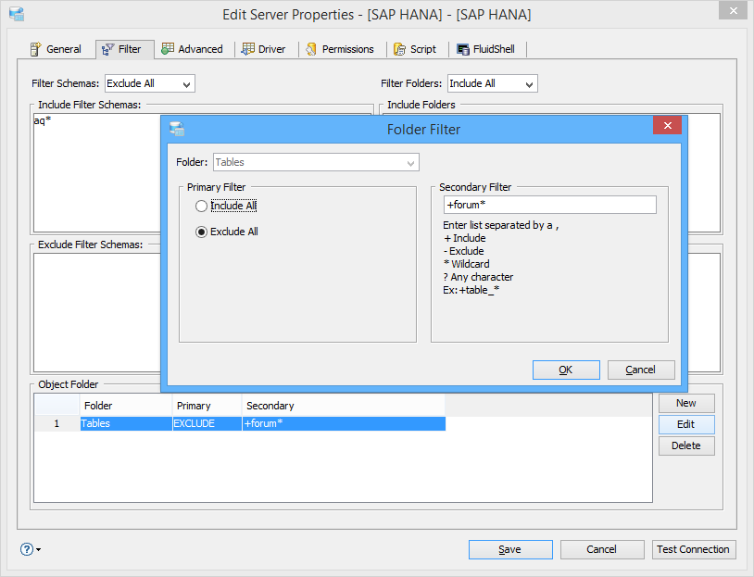This screenshot has width=754, height=577.
Task: Click the Secondary Filter text field
Action: pyautogui.click(x=549, y=205)
